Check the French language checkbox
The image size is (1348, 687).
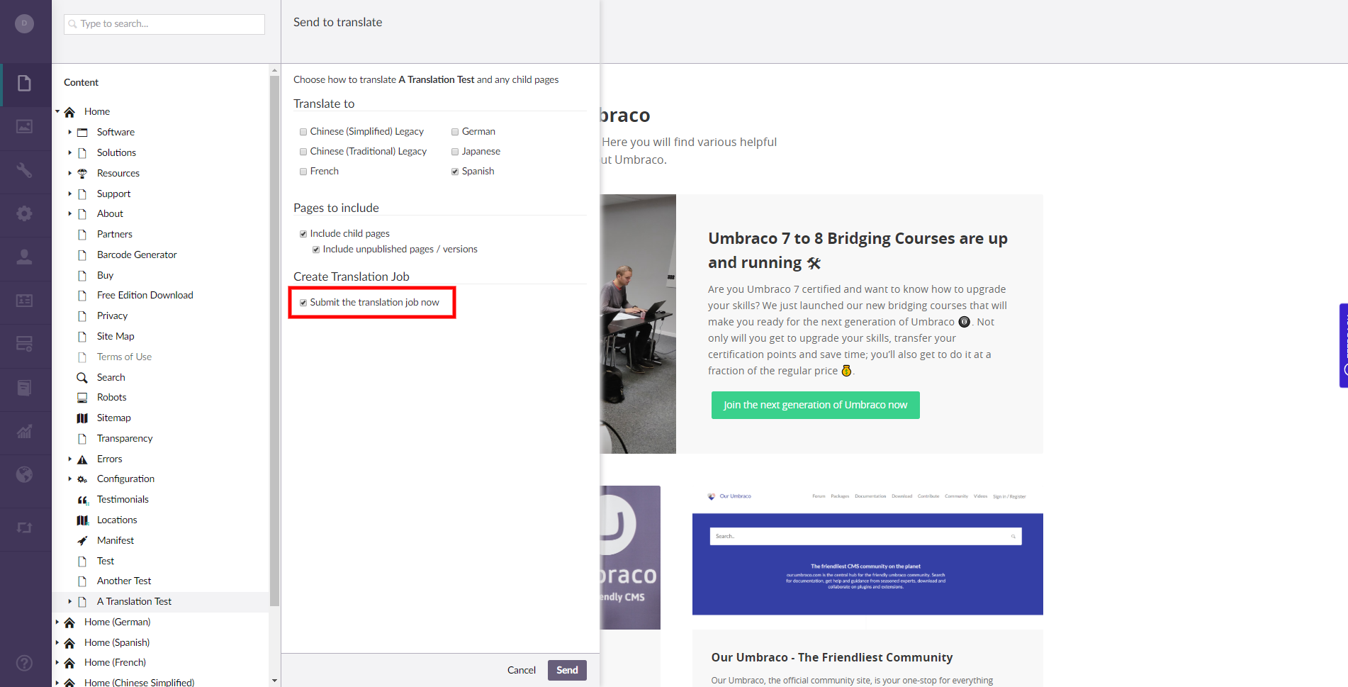coord(303,172)
